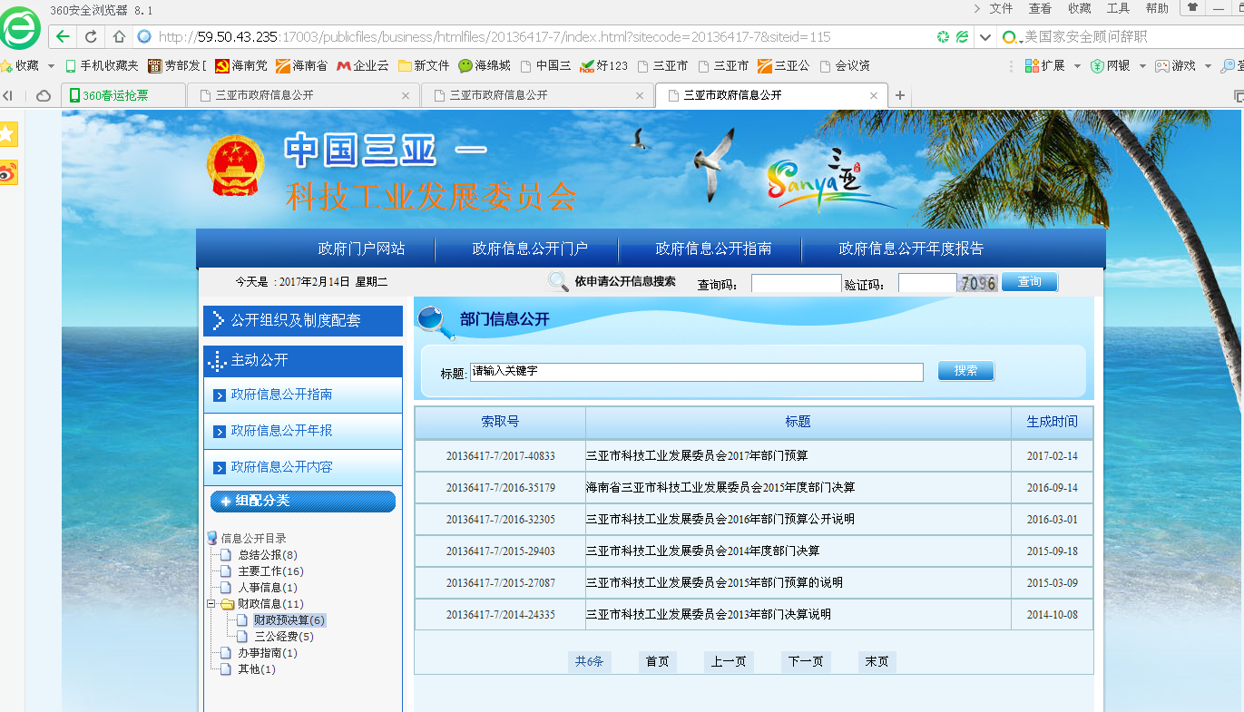The image size is (1244, 712).
Task: Click the browser back arrow button
Action: click(63, 37)
